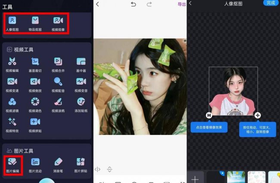Open the 视频拼贴 video collage tool
The height and width of the screenshot is (183, 280).
pos(35,125)
